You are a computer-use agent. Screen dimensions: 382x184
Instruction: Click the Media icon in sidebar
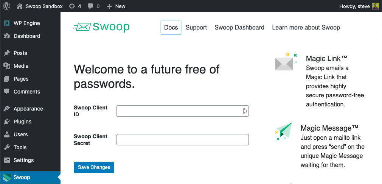point(7,66)
